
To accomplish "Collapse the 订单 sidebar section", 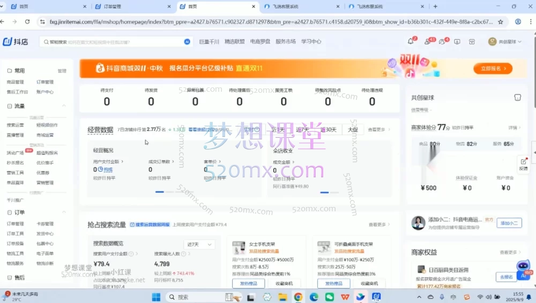I will point(64,212).
